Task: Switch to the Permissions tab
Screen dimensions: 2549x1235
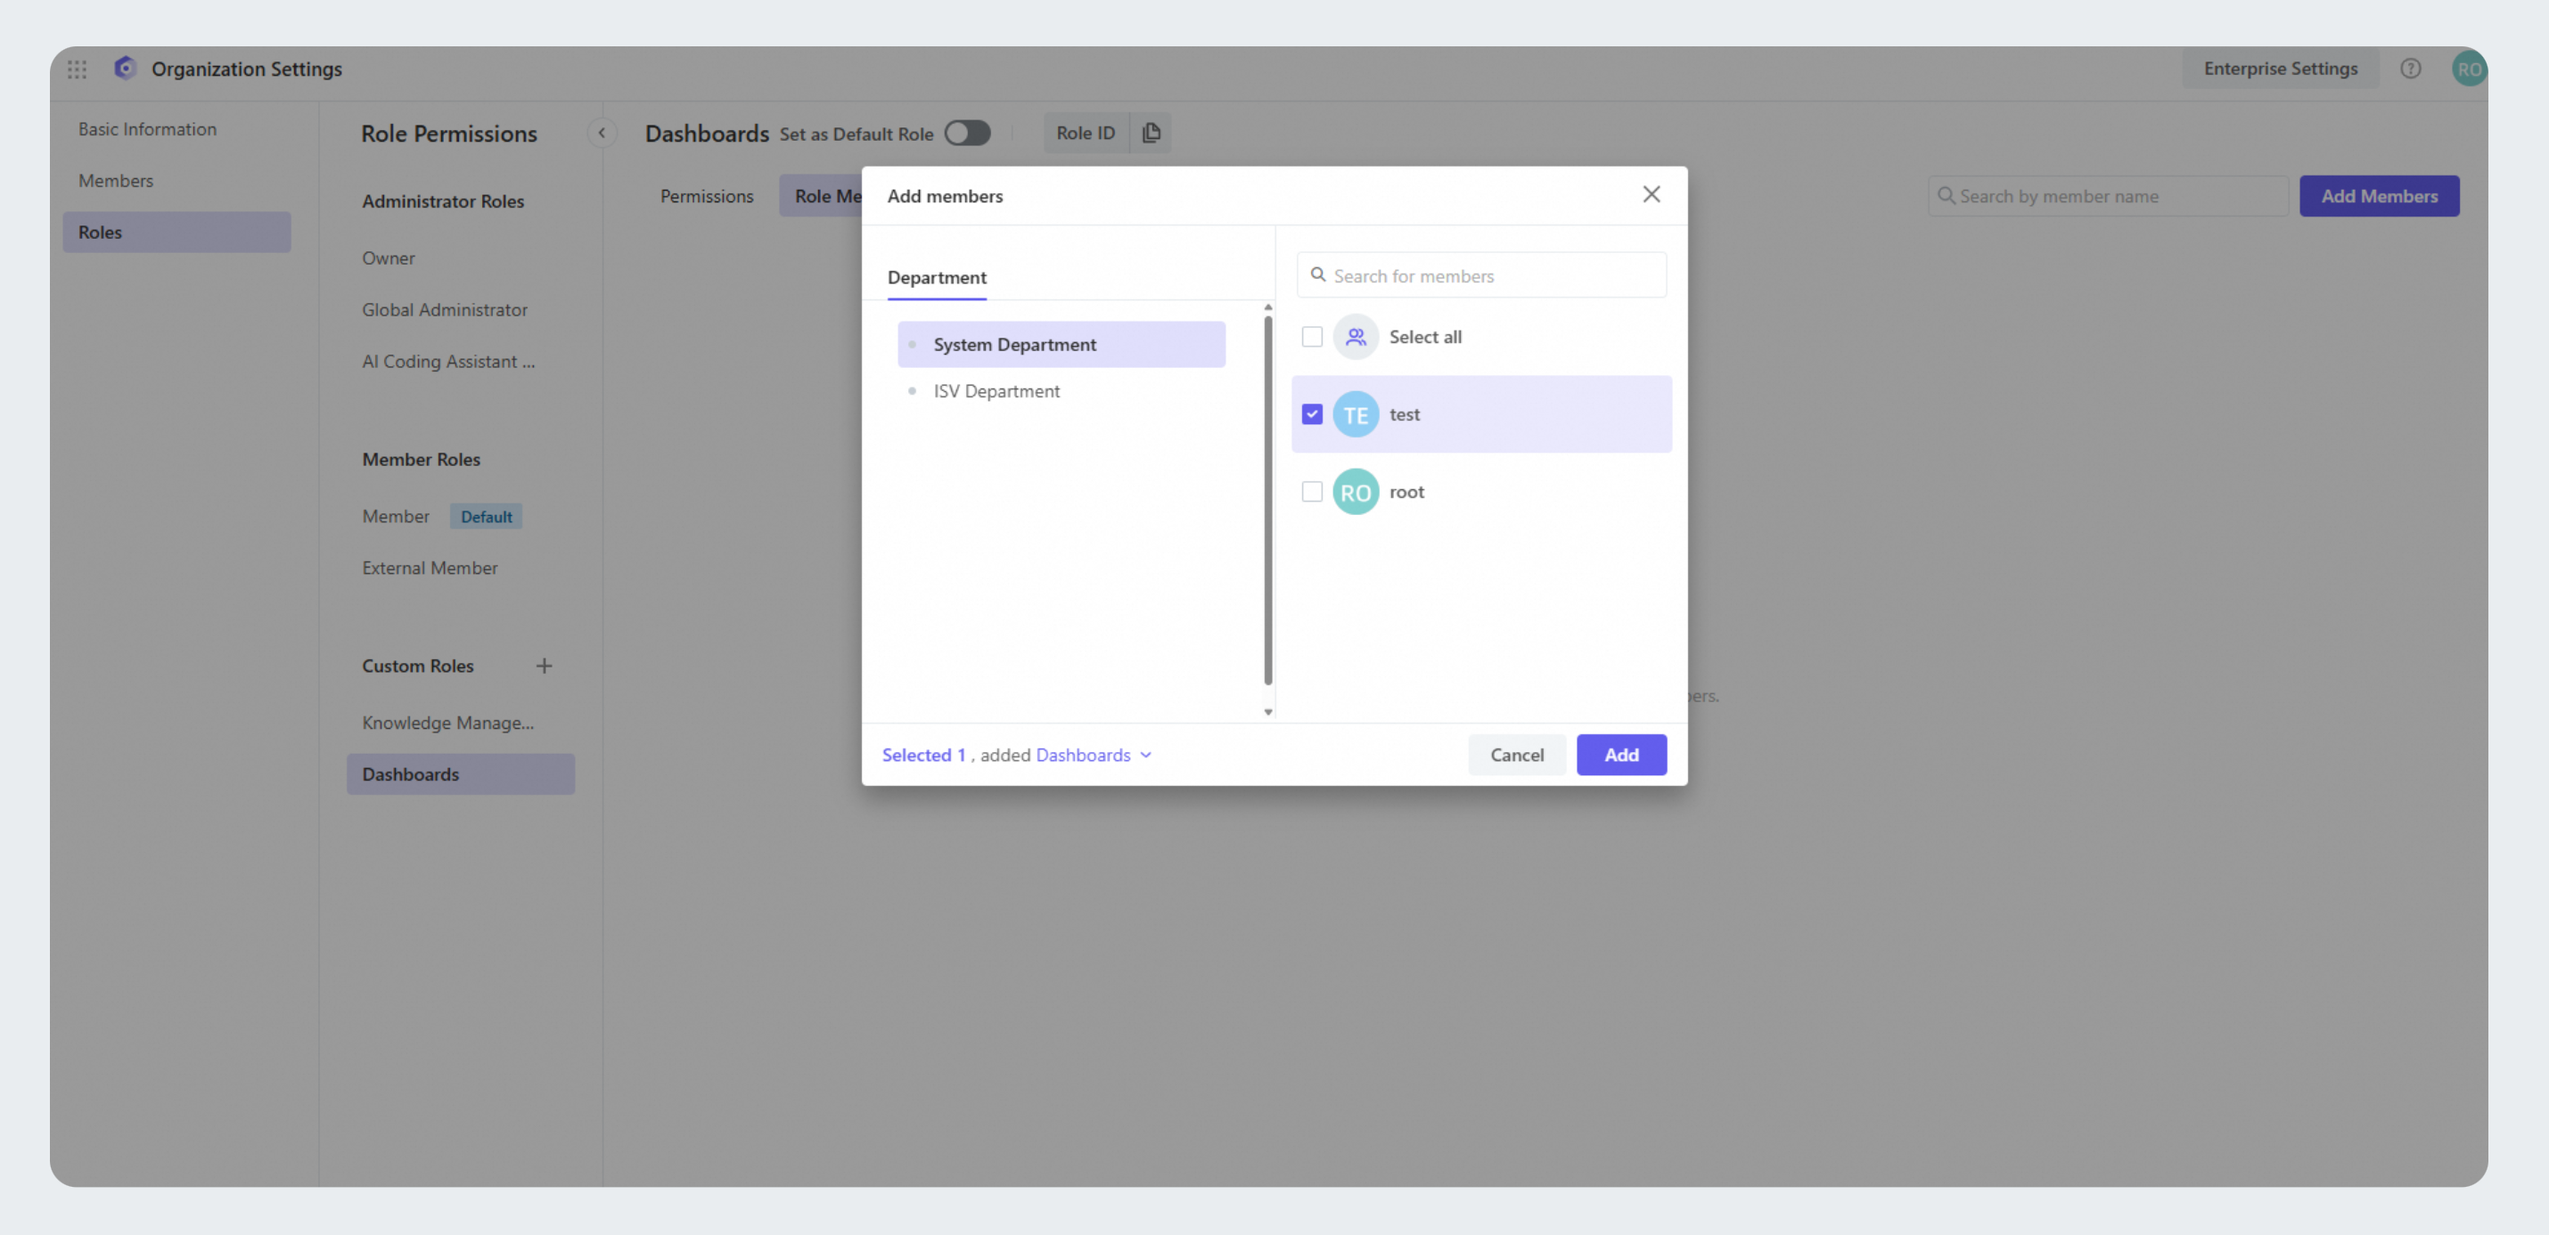Action: [707, 196]
